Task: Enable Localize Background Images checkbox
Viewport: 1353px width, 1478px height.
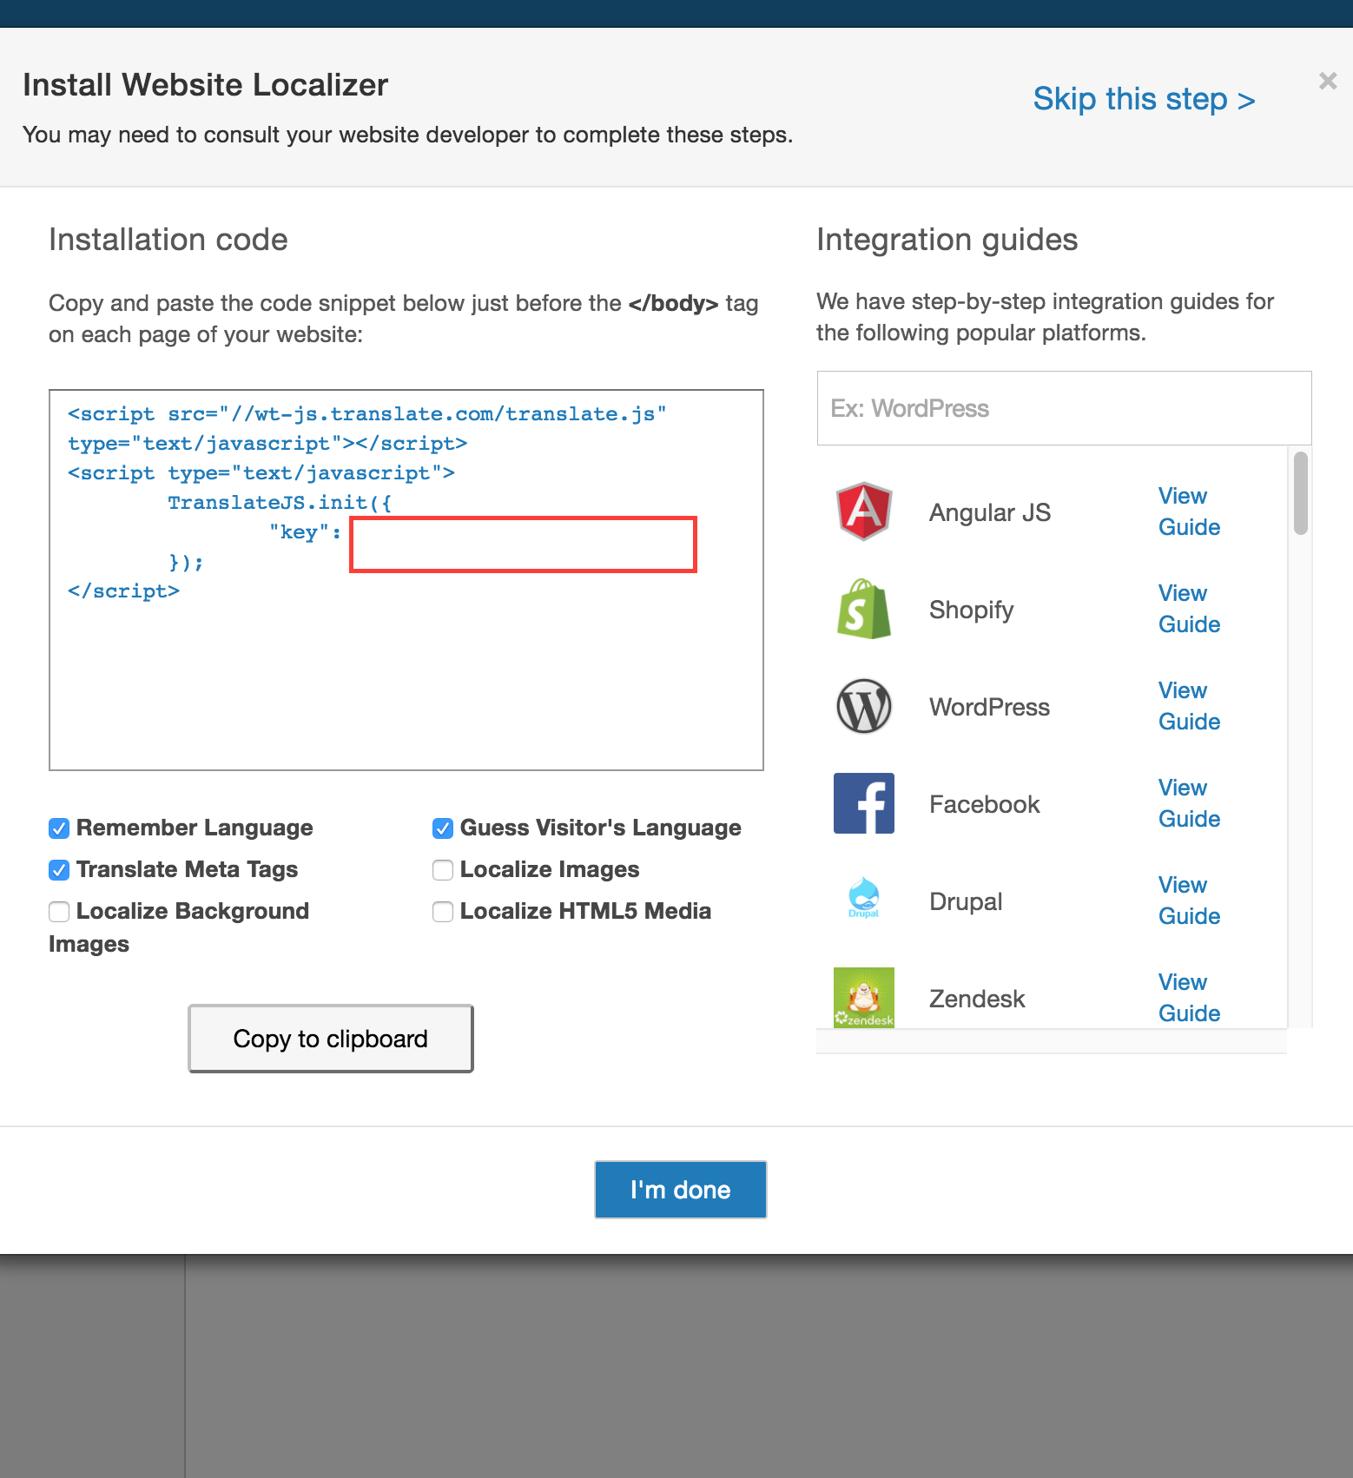Action: [x=59, y=912]
